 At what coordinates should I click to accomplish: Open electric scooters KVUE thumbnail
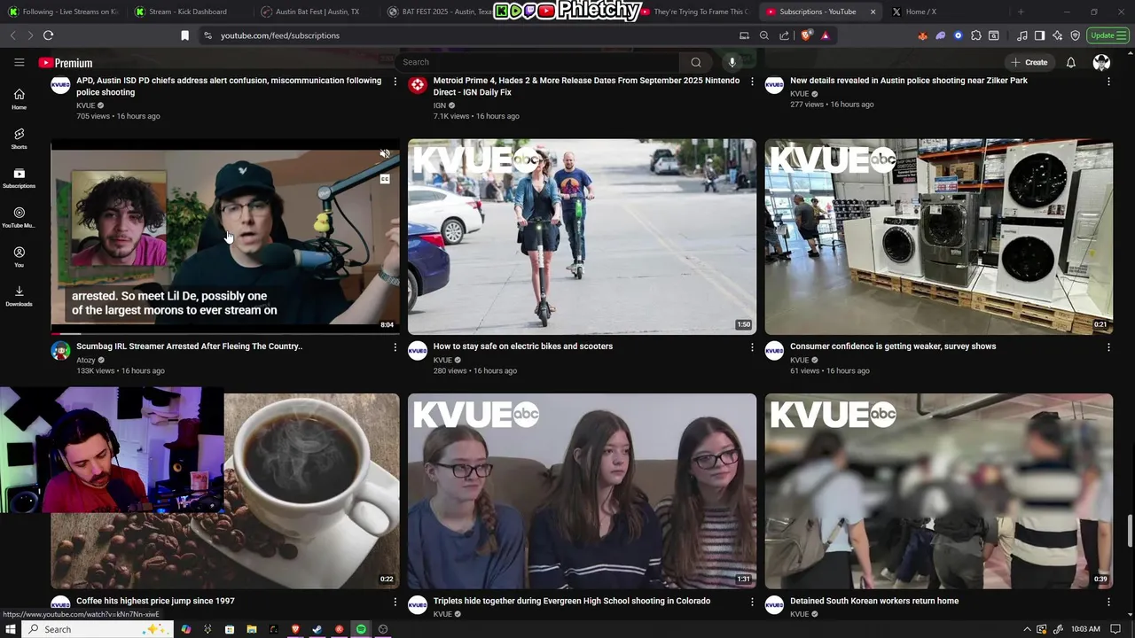pyautogui.click(x=582, y=237)
